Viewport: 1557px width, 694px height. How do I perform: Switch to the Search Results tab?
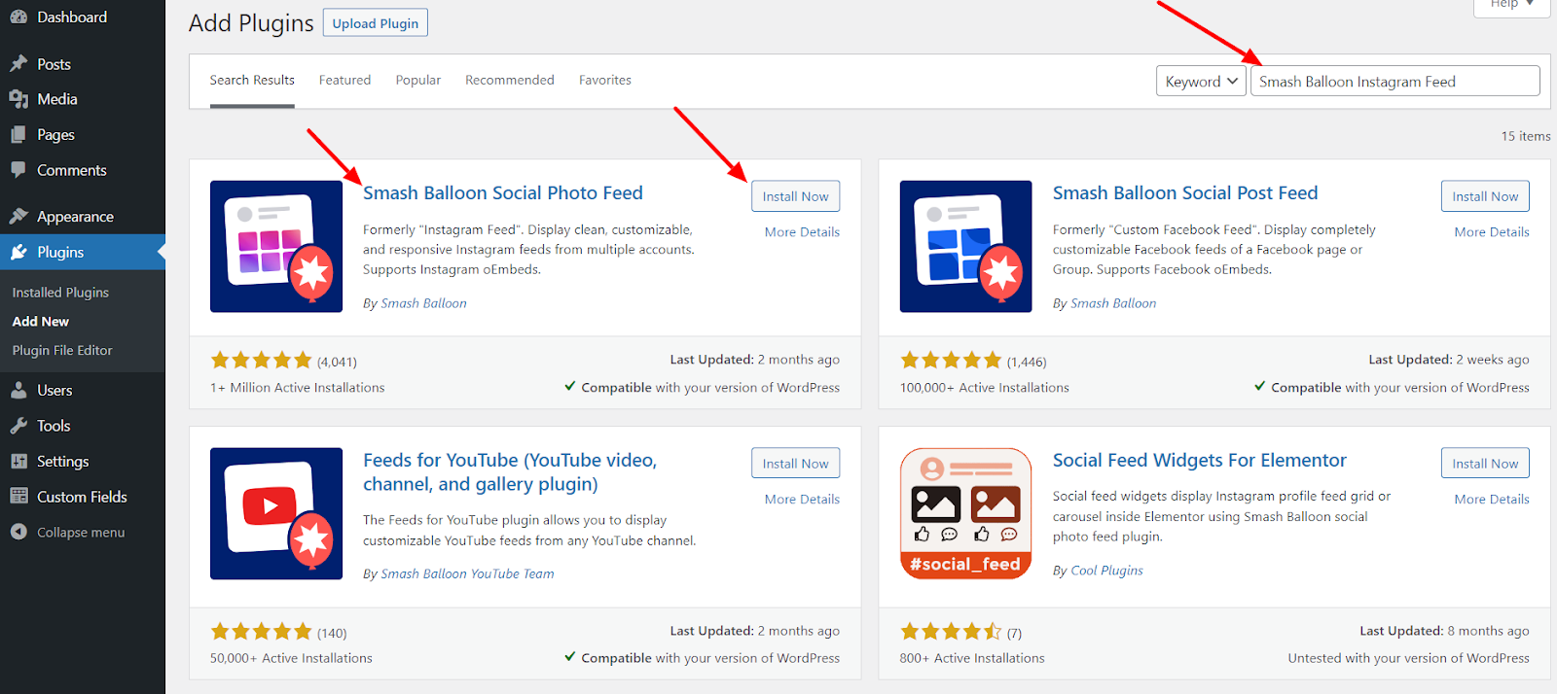[x=252, y=81]
